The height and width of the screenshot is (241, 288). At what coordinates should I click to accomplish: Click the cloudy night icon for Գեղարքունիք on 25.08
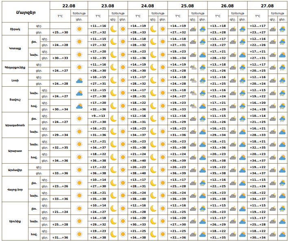point(193,68)
